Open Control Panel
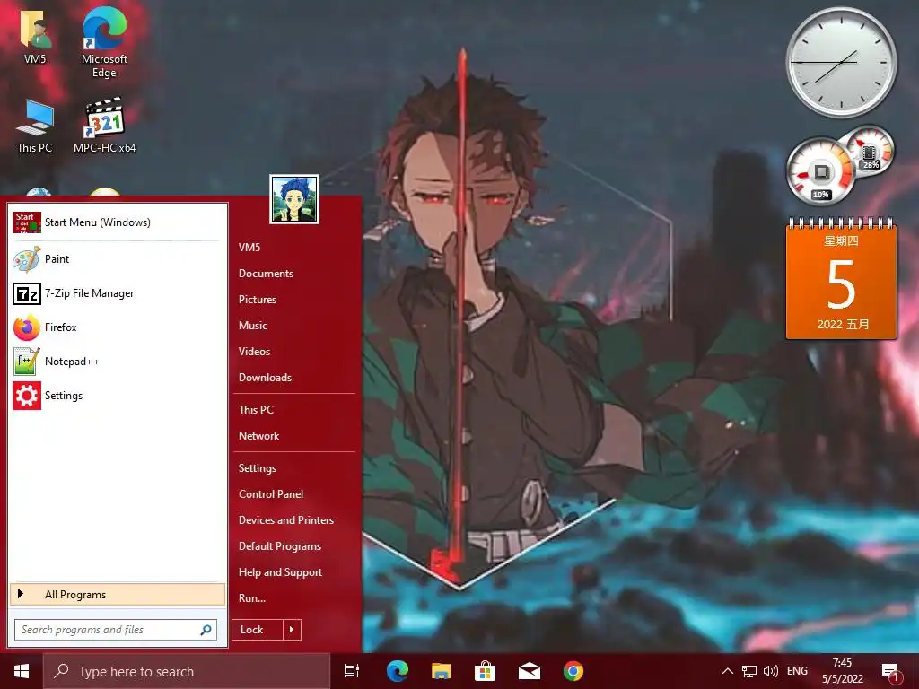This screenshot has width=919, height=689. pyautogui.click(x=271, y=494)
